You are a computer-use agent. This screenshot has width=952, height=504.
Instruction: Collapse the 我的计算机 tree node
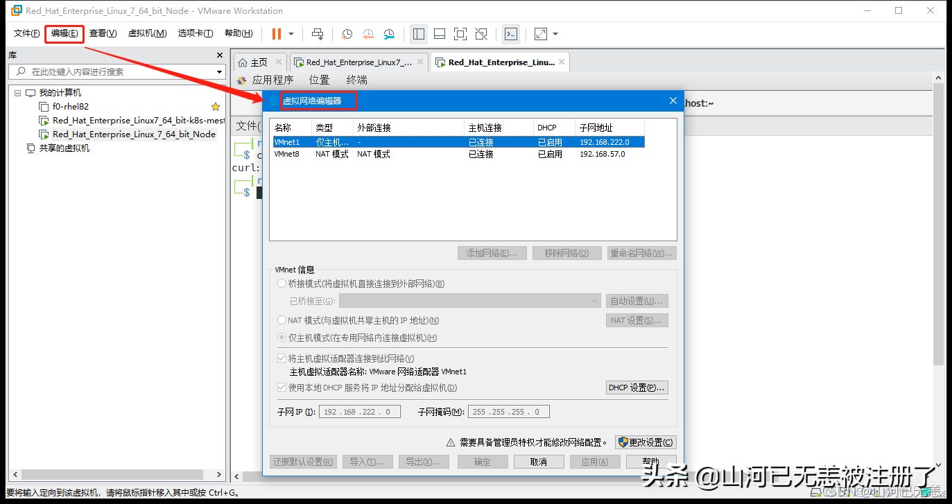pyautogui.click(x=17, y=93)
